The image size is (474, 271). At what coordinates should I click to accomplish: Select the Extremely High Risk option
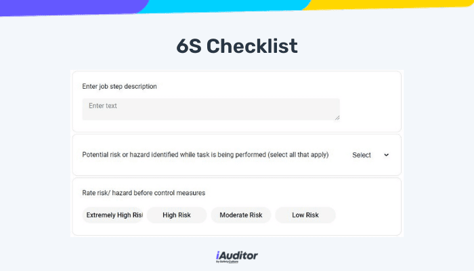112,215
